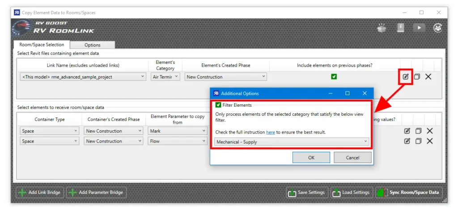Open the first row Container Type dropdown

coord(50,131)
